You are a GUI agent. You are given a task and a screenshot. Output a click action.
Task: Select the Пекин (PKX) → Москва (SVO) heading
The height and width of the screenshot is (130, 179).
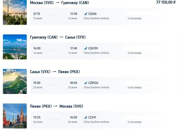pos(56,106)
